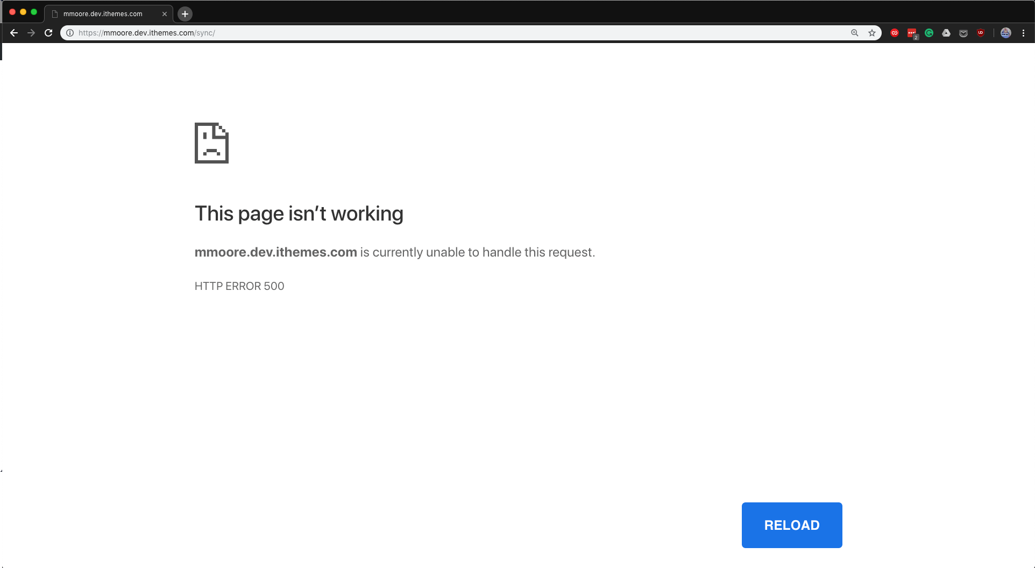Image resolution: width=1035 pixels, height=568 pixels.
Task: Open the Grammarly extension
Action: (x=929, y=33)
